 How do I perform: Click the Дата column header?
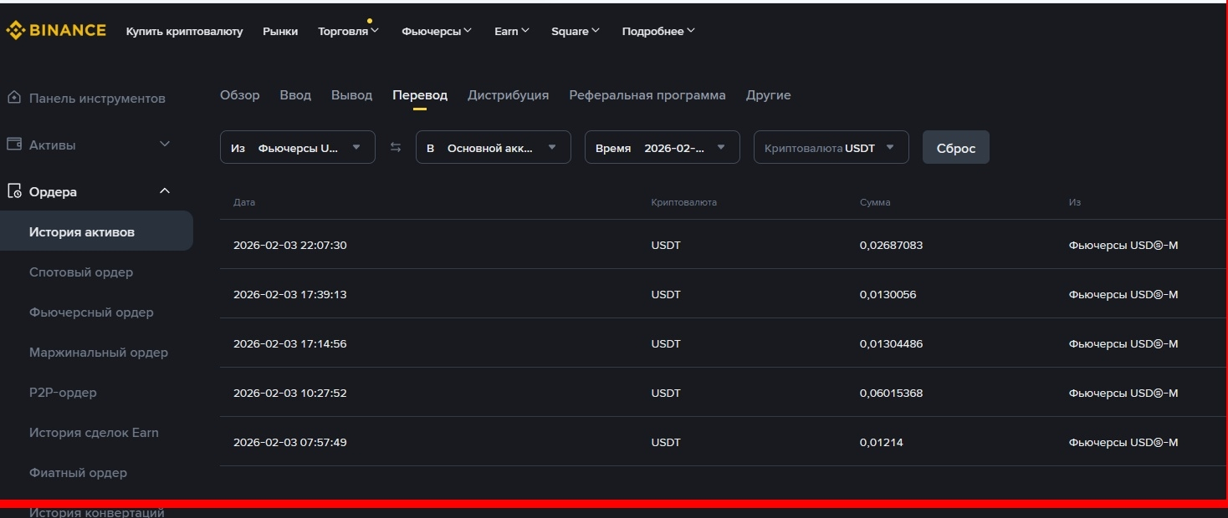coord(244,202)
